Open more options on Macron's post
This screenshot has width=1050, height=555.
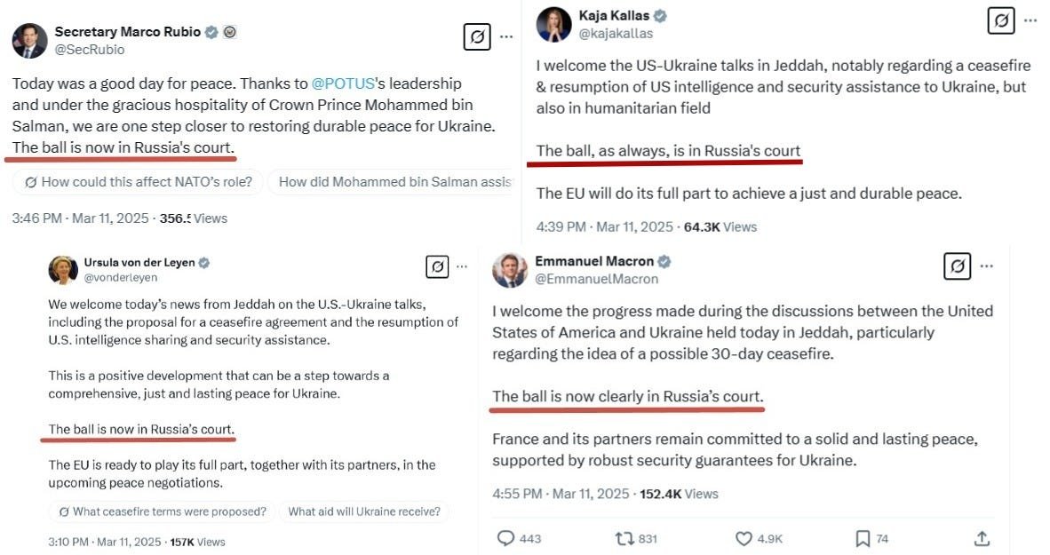click(x=986, y=266)
